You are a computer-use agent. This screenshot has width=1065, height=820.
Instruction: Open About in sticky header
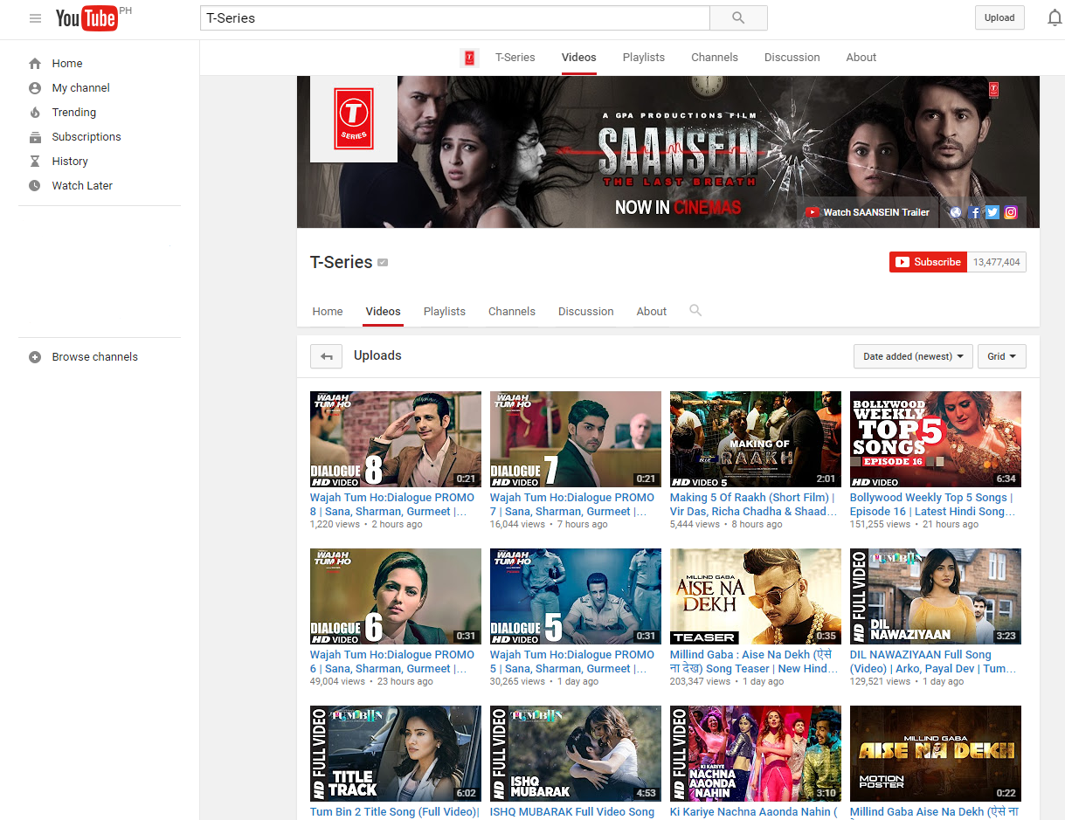tap(861, 58)
